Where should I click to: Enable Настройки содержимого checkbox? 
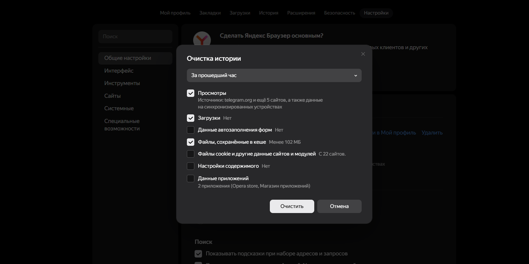click(190, 166)
